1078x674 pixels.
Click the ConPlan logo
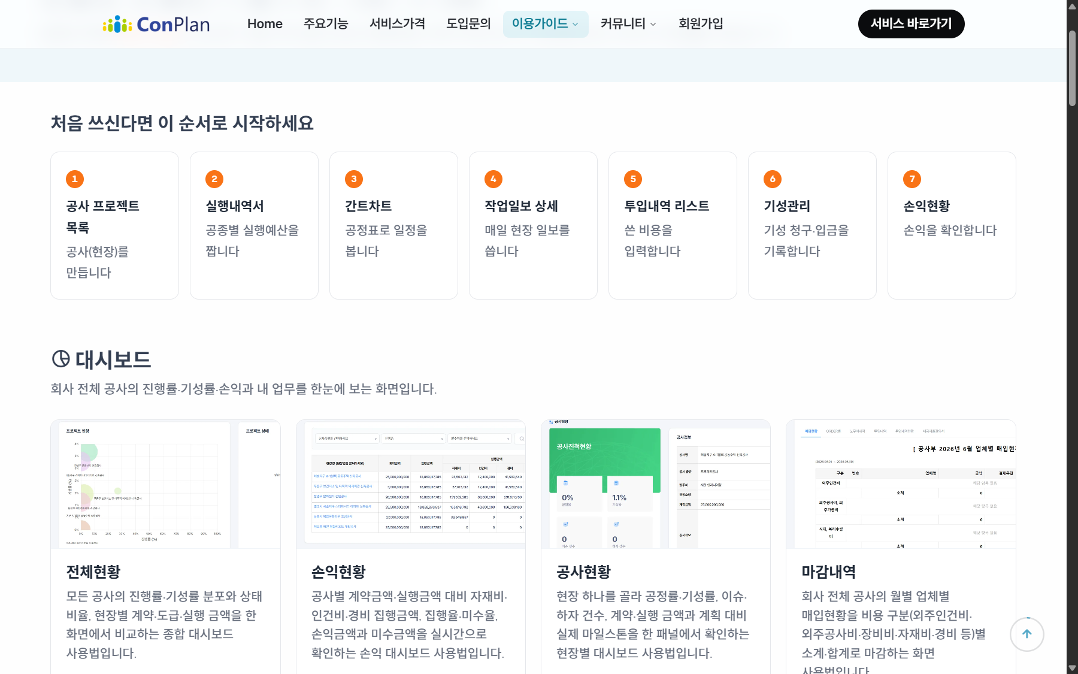[156, 24]
